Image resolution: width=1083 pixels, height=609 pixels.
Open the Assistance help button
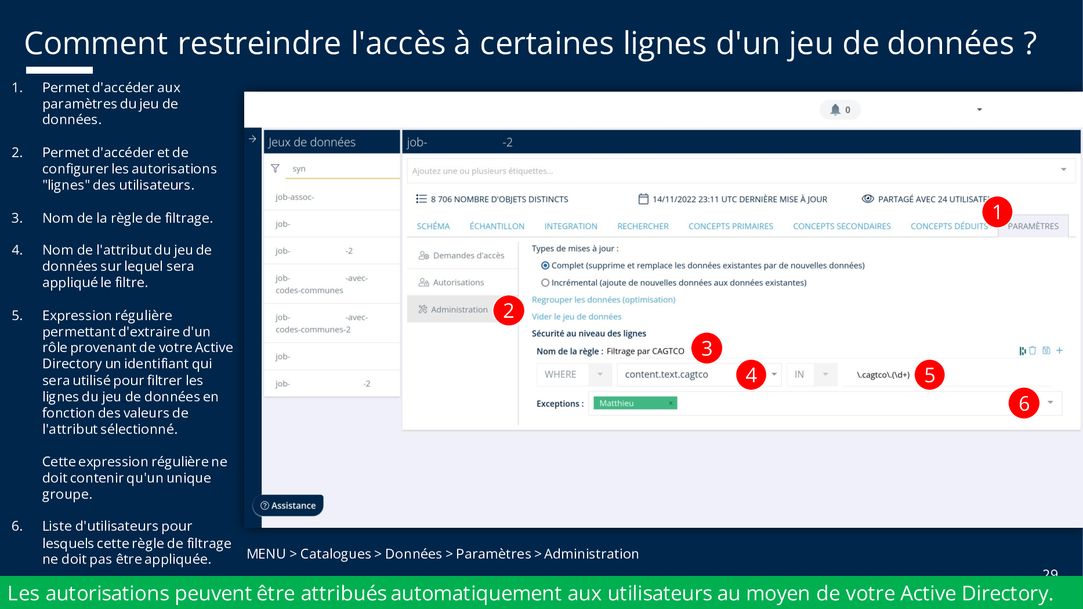[x=288, y=506]
